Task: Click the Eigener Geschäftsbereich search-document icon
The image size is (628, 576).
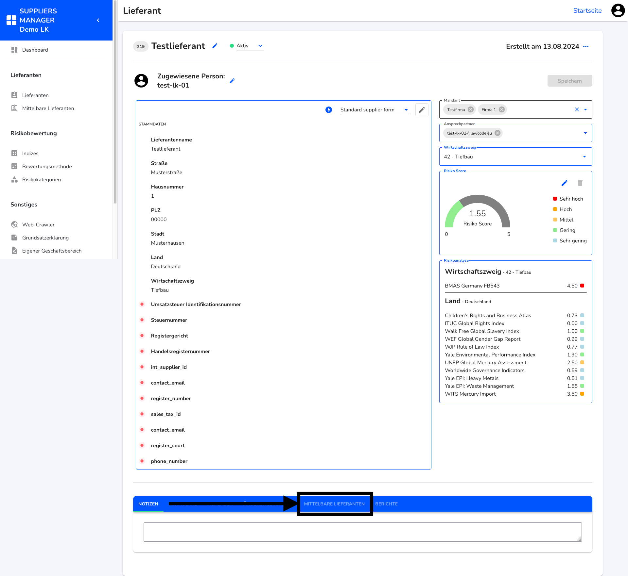Action: tap(14, 251)
